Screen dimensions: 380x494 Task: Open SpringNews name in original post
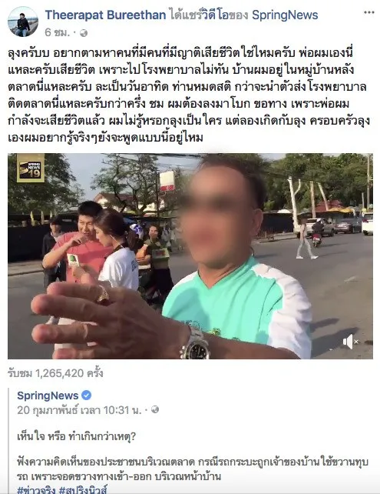click(48, 396)
